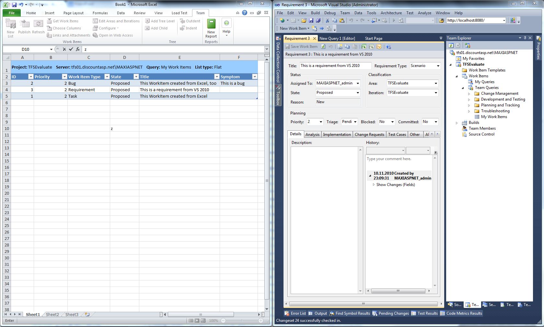Click New Report in Excel Team ribbon

click(x=211, y=28)
